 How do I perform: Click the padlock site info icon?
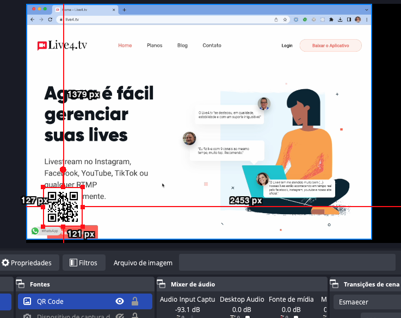click(61, 20)
